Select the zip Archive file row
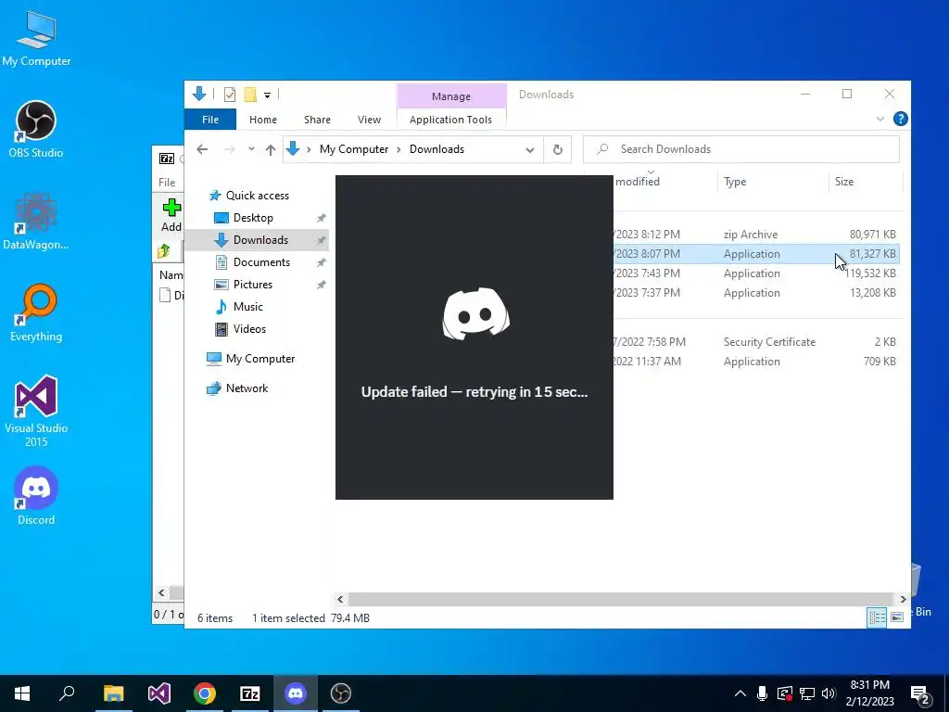 click(x=756, y=235)
